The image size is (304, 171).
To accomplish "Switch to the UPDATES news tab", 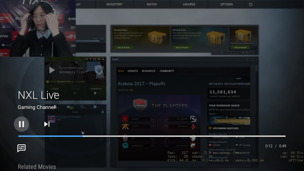I will coord(133,71).
